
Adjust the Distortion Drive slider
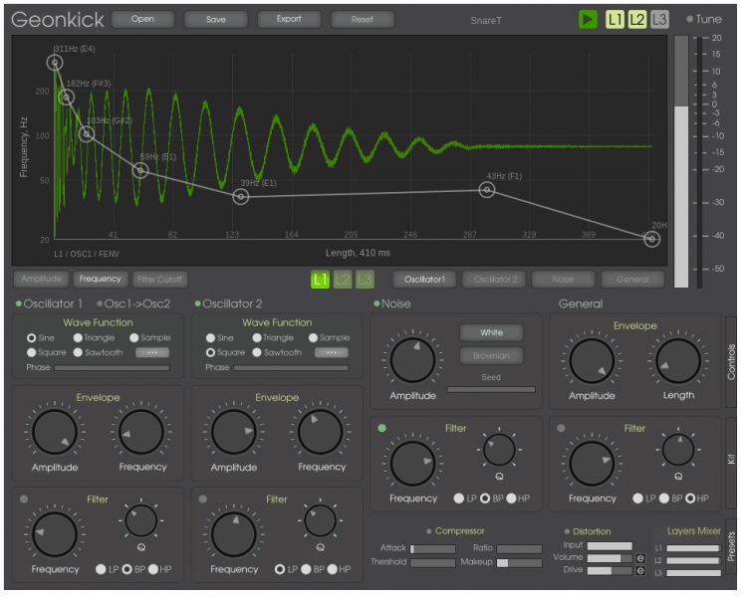610,570
